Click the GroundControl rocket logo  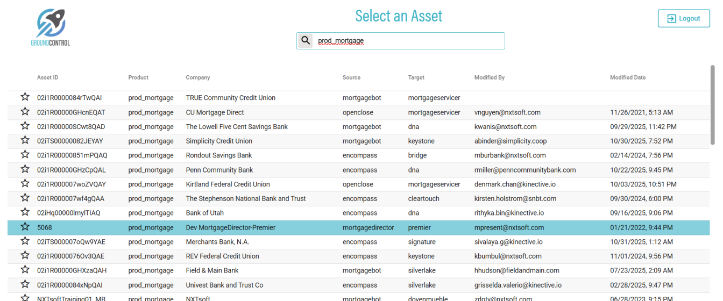[51, 27]
